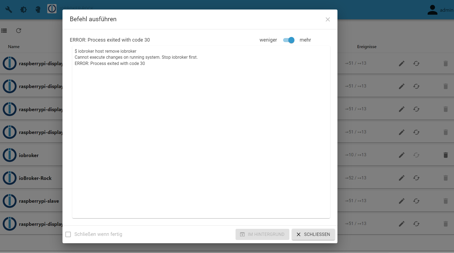This screenshot has height=253, width=454.
Task: Click the logo icon of the iobroker host
Action: coord(10,155)
